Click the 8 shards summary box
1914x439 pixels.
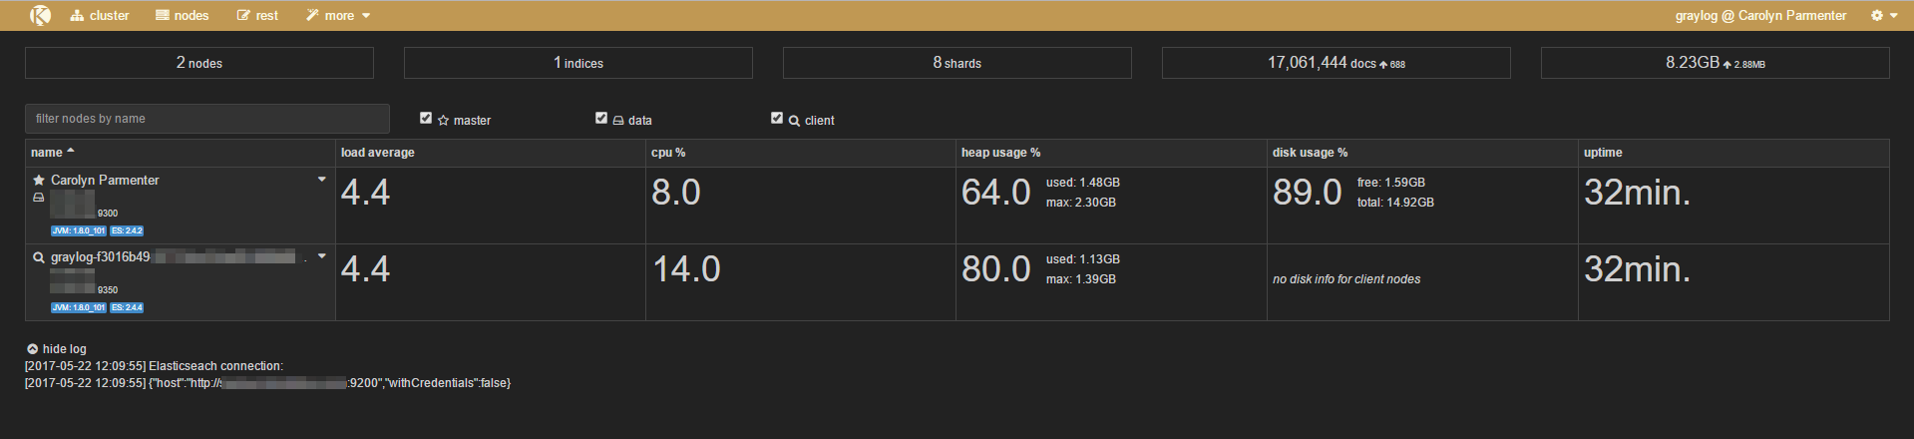click(x=957, y=63)
